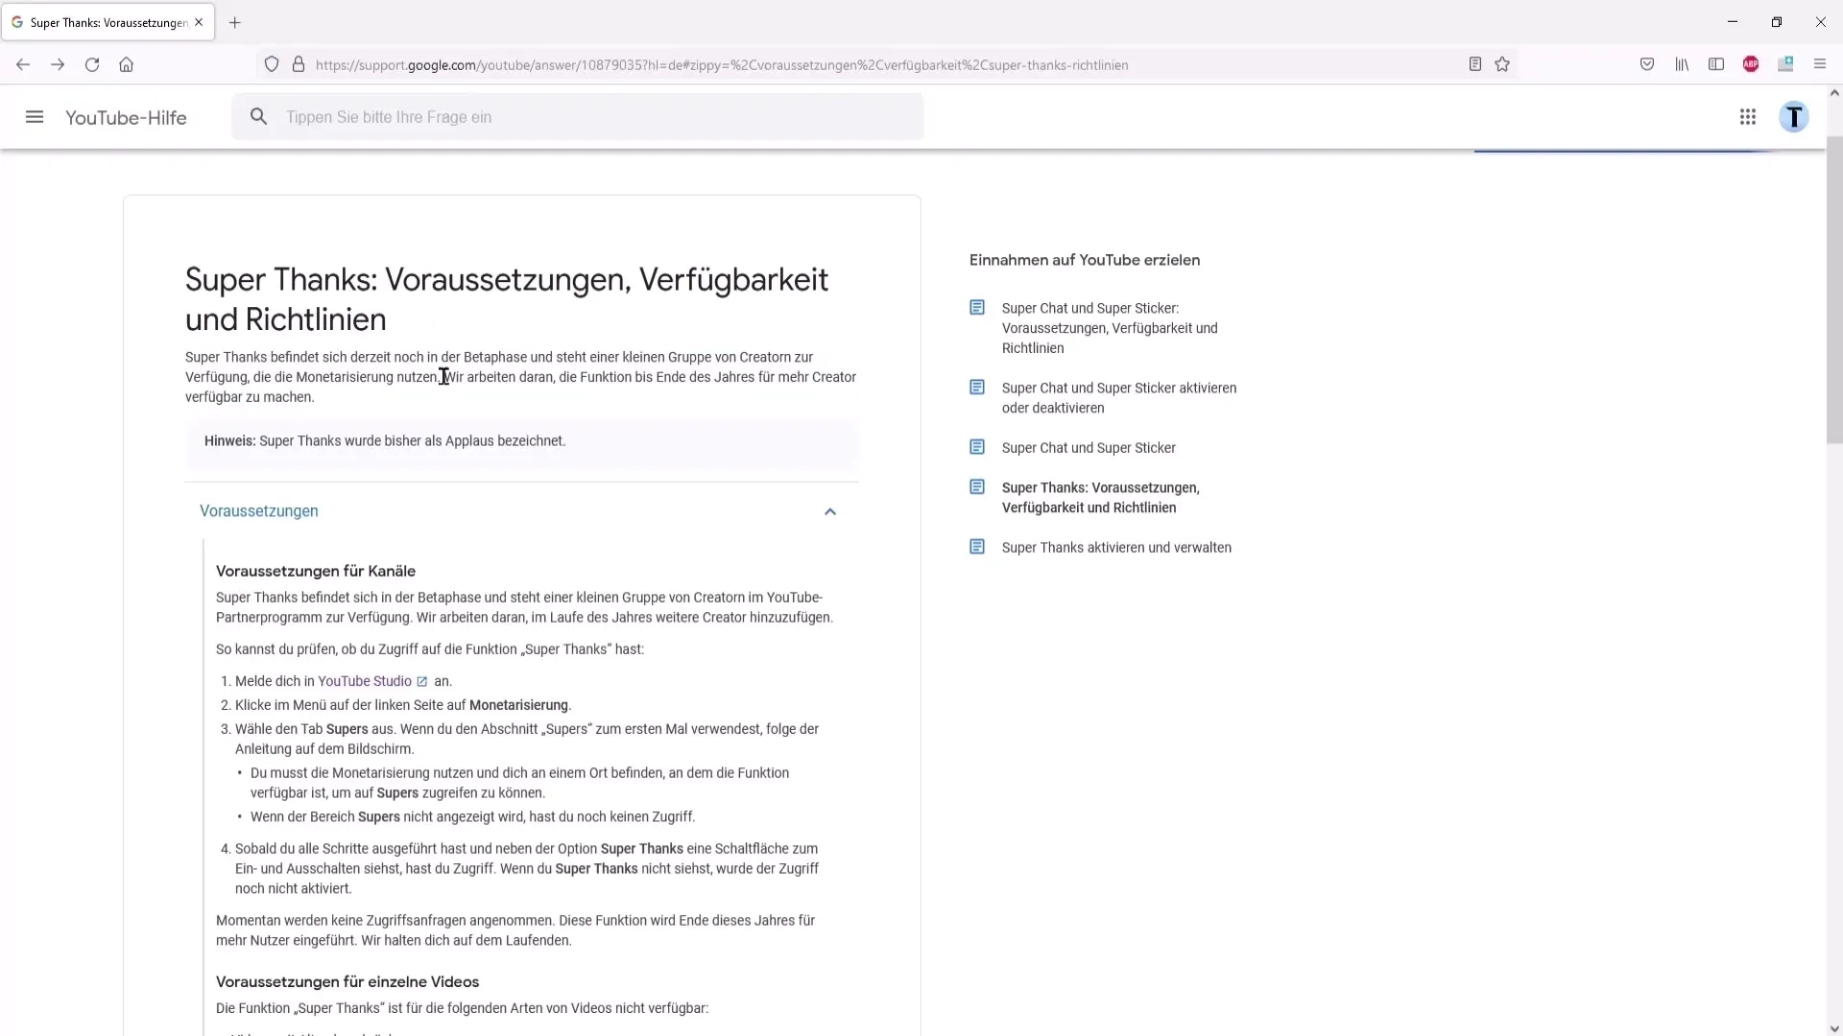Click paragraph Momentan werden keine Zugriffsanfragen angenommen
Viewport: 1843px width, 1036px height.
[515, 930]
